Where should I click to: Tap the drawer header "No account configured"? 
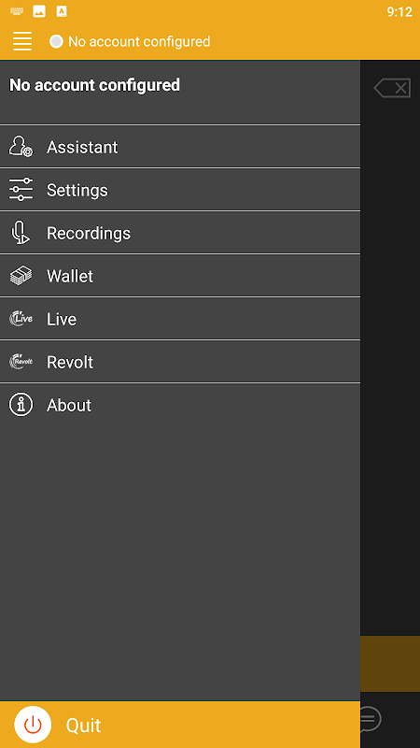point(95,85)
